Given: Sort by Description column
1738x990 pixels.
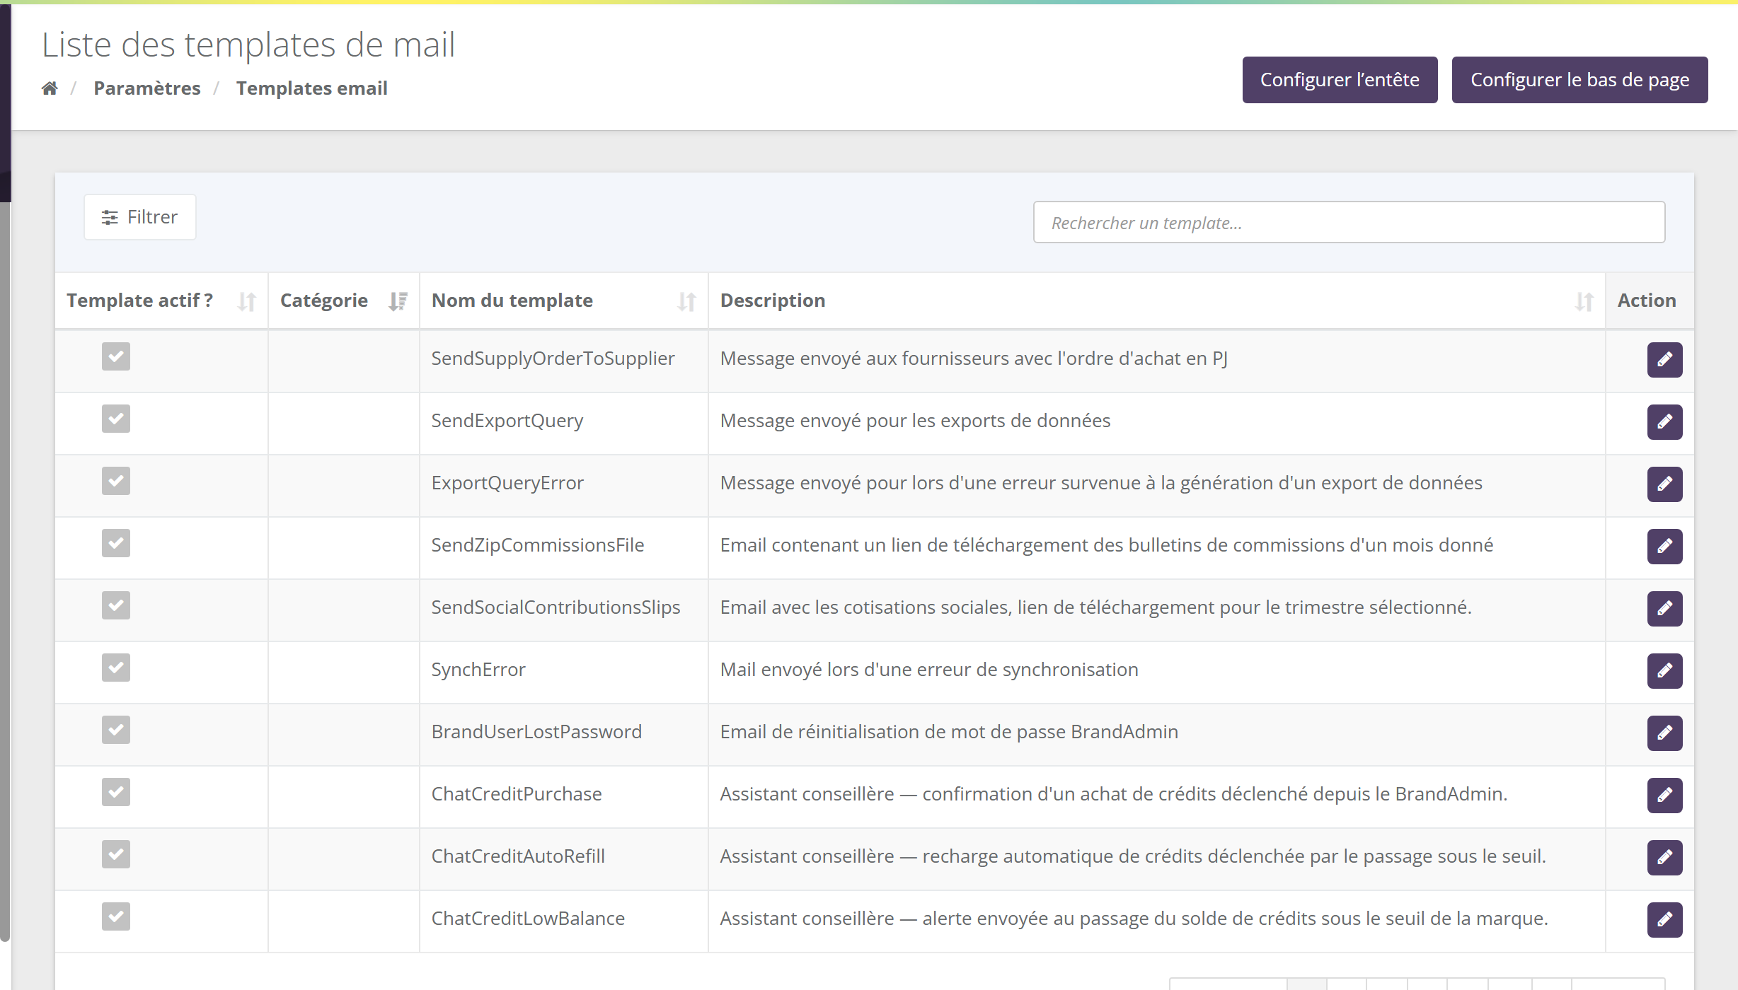Looking at the screenshot, I should click(x=1157, y=301).
